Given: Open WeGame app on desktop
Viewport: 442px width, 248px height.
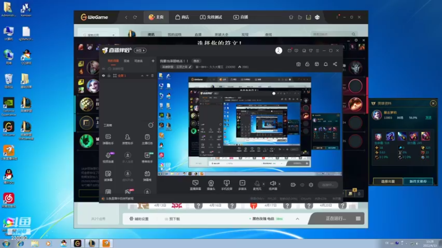Looking at the screenshot, I should [x=9, y=129].
